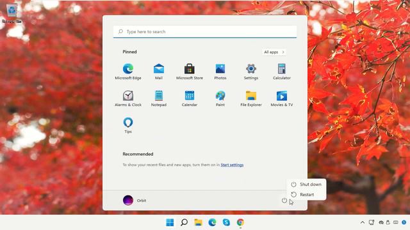Click the Recommended section heading
The width and height of the screenshot is (410, 230).
click(138, 154)
